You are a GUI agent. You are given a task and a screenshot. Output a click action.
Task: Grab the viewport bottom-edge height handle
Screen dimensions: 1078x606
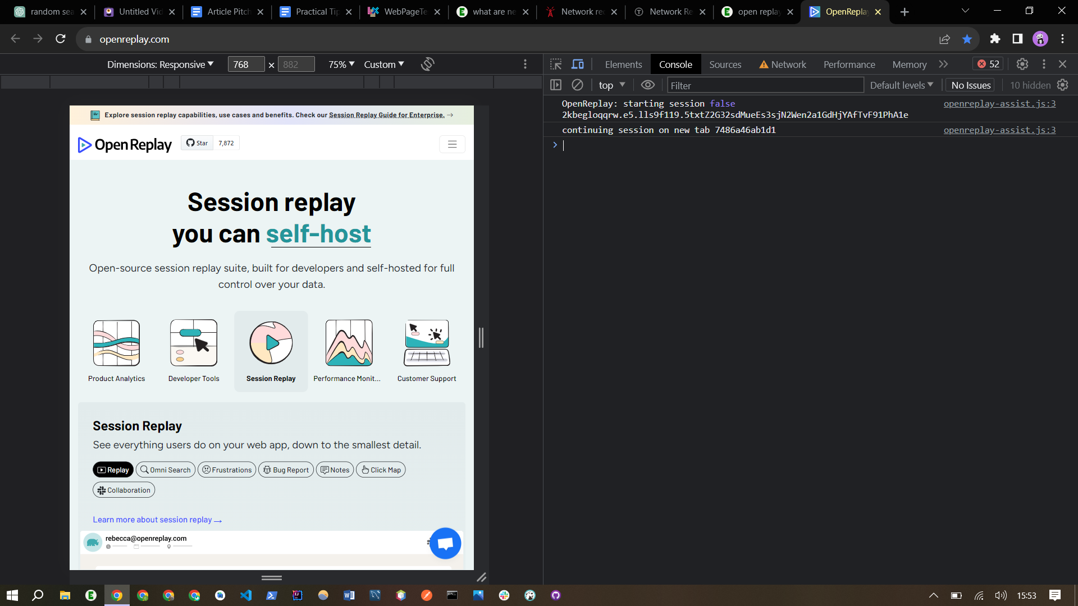[272, 577]
